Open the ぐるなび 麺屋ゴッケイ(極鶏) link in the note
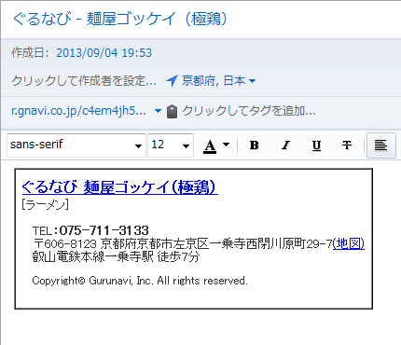The height and width of the screenshot is (345, 401). tap(120, 187)
